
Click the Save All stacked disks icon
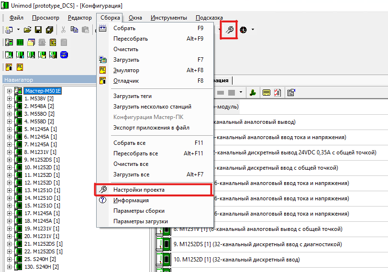click(49, 30)
